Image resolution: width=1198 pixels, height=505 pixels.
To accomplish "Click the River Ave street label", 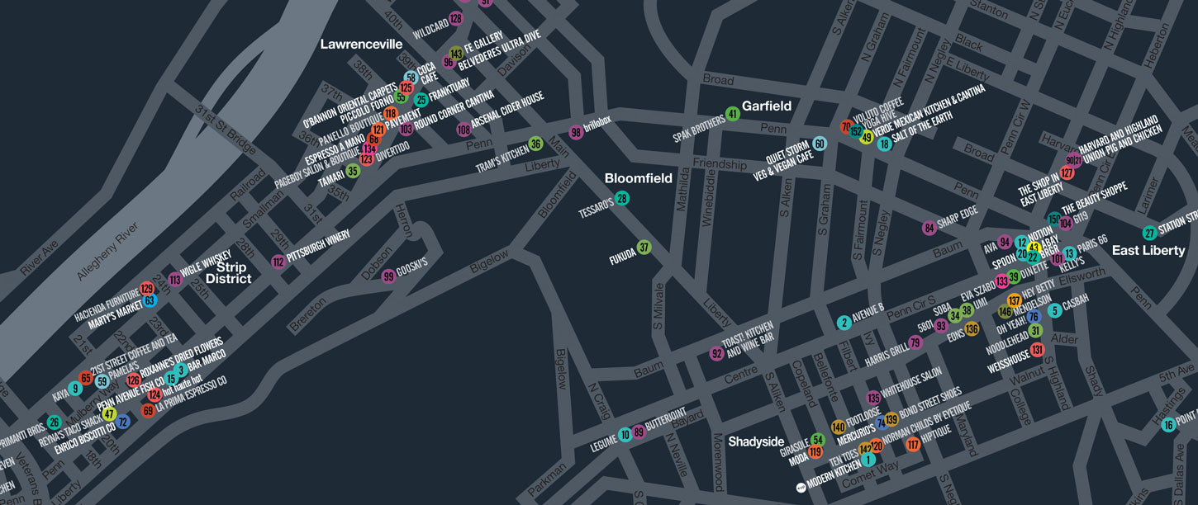I will click(40, 257).
